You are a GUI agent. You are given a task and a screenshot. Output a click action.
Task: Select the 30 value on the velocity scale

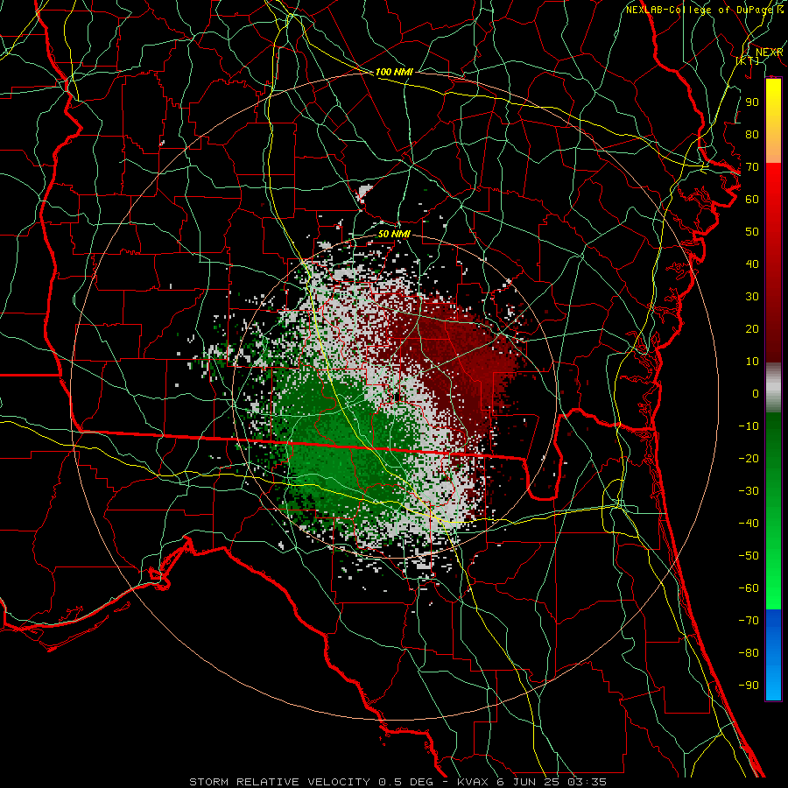(x=752, y=297)
